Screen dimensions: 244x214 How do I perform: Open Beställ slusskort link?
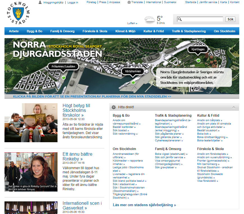coord(208,130)
